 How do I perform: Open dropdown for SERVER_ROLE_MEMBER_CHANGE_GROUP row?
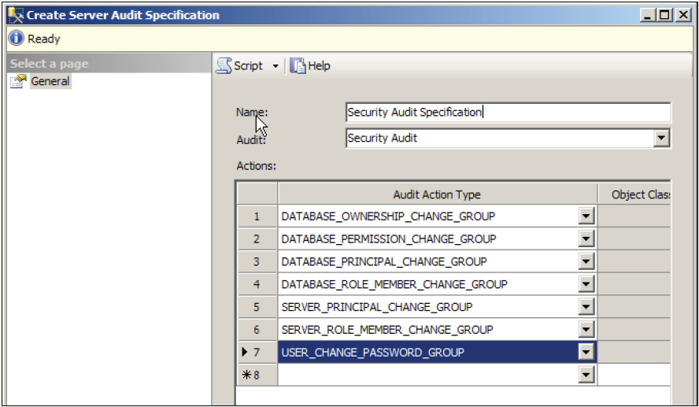[586, 329]
